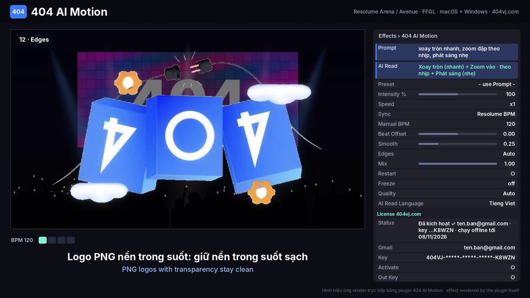Viewport: 530px width, 298px height.
Task: Click the Prompt text field
Action: click(x=447, y=52)
